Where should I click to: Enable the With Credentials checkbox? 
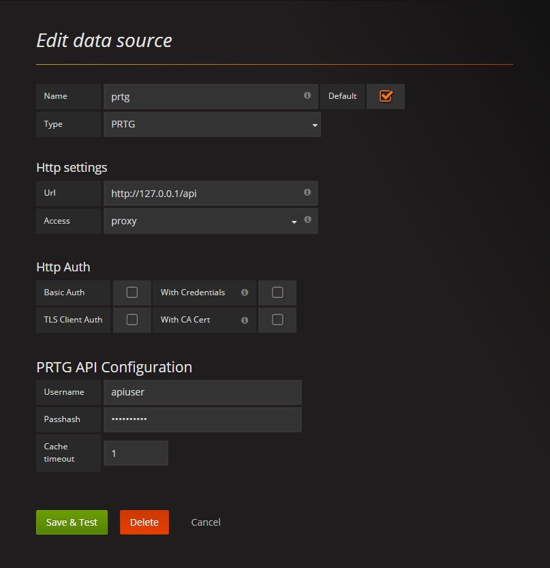click(277, 293)
